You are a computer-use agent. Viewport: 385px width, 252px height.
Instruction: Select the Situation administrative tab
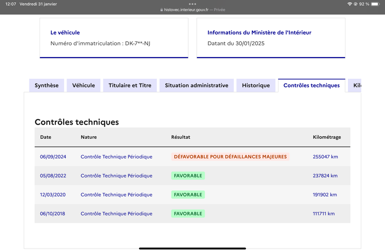point(196,85)
